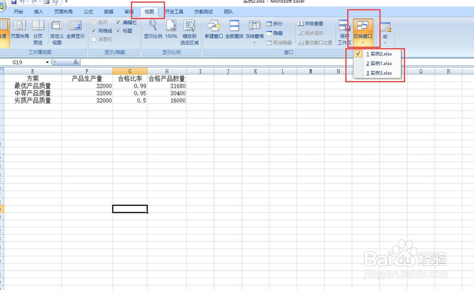Image resolution: width=474 pixels, height=290 pixels.
Task: Select header cell 合格比率
Action: [130, 79]
